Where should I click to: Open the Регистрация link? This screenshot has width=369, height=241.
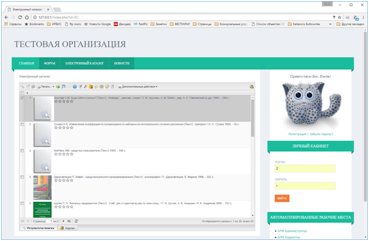click(x=298, y=134)
